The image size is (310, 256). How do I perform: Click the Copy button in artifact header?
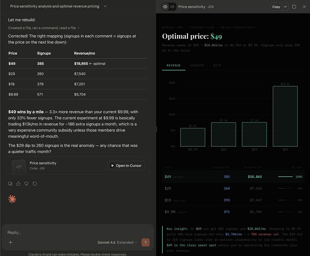276,7
